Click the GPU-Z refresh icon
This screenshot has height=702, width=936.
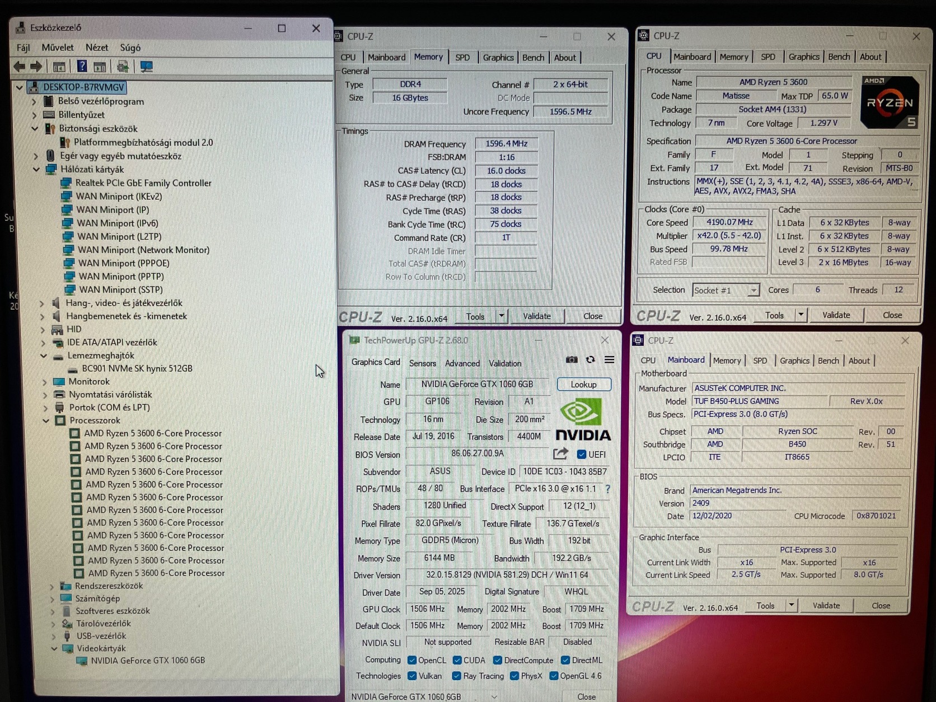pyautogui.click(x=590, y=360)
